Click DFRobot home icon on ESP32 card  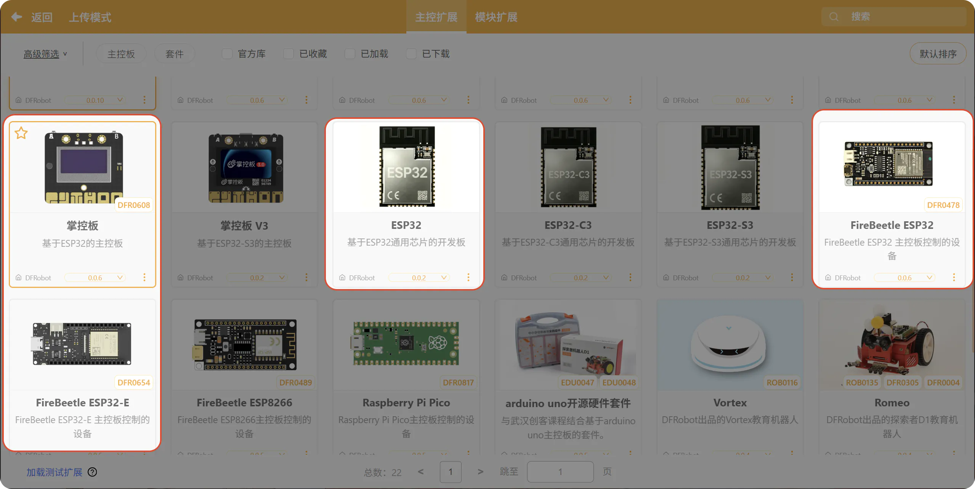tap(342, 278)
